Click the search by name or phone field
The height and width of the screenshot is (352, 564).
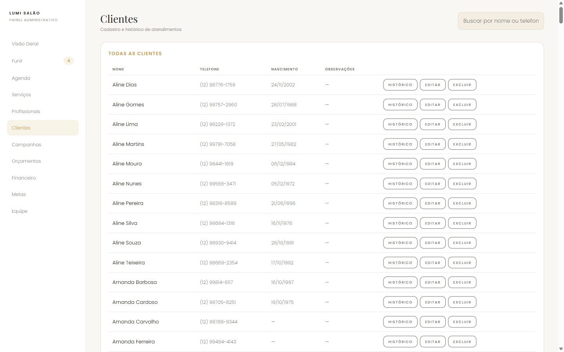501,21
